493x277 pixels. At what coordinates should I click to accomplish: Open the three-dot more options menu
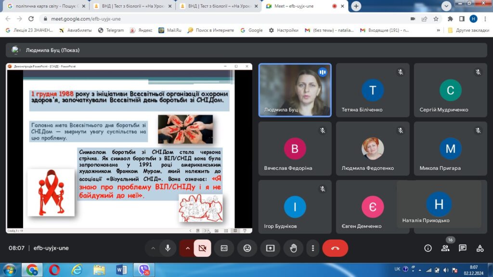313,248
